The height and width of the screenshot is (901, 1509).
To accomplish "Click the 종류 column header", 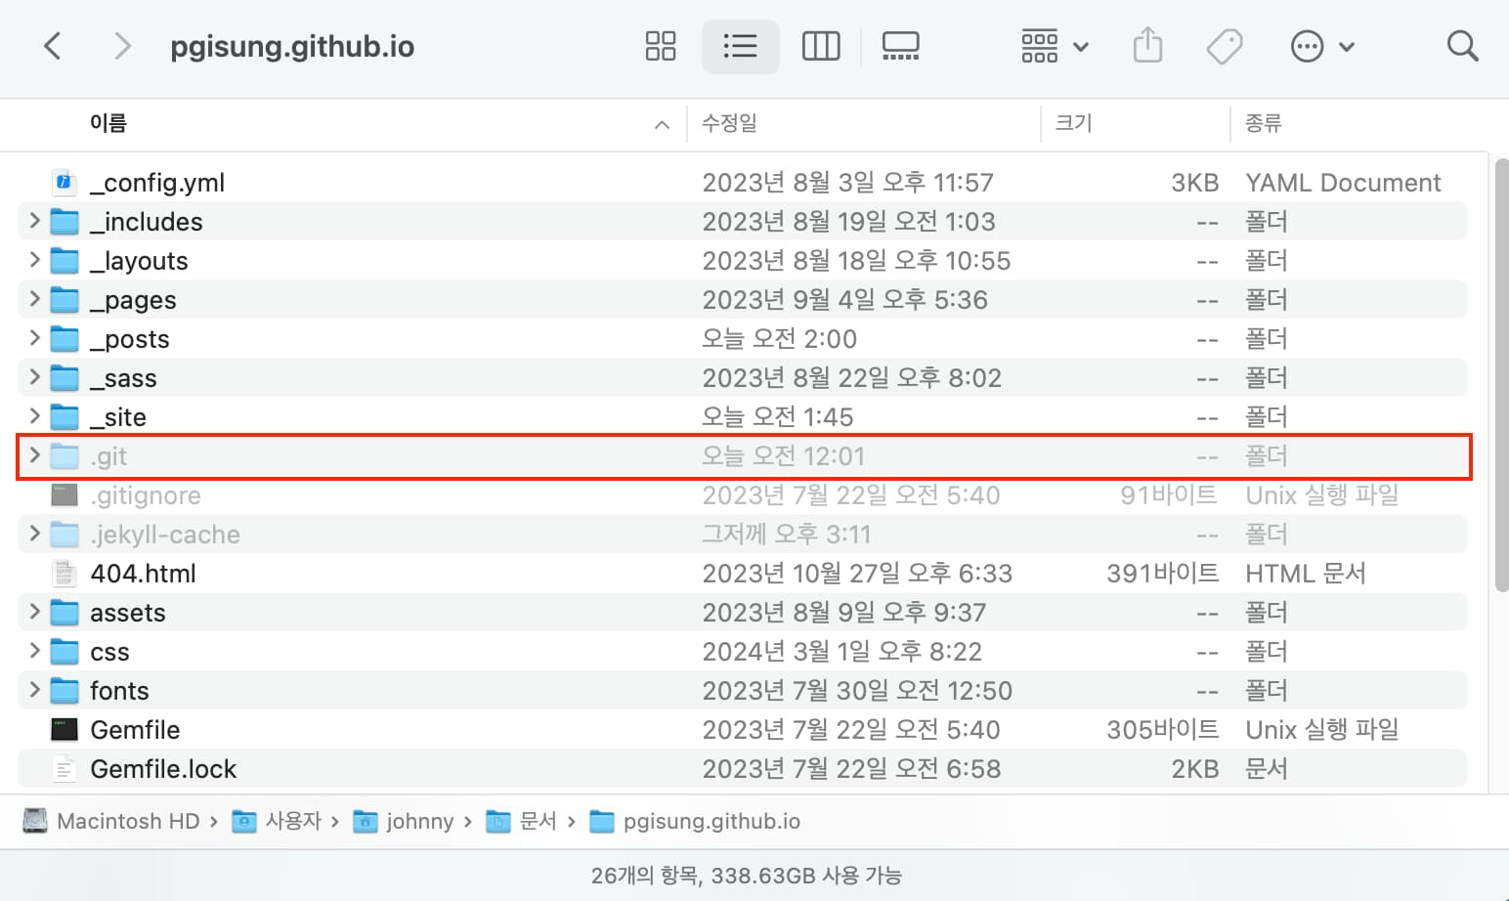I will tap(1262, 124).
